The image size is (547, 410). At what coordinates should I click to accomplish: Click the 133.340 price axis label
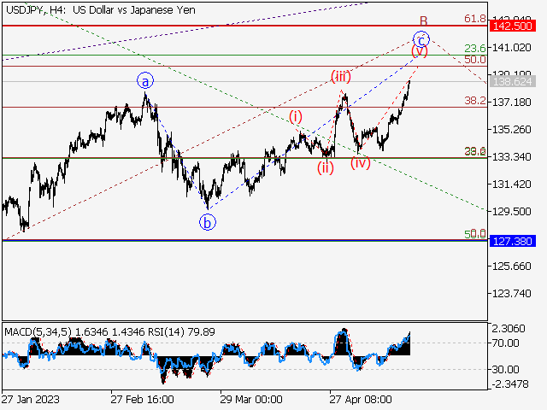point(511,157)
